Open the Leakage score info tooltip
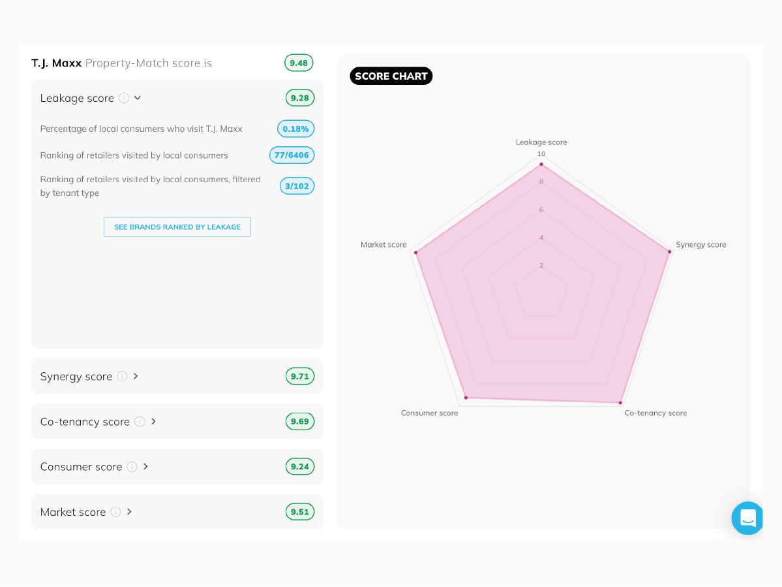 [124, 98]
